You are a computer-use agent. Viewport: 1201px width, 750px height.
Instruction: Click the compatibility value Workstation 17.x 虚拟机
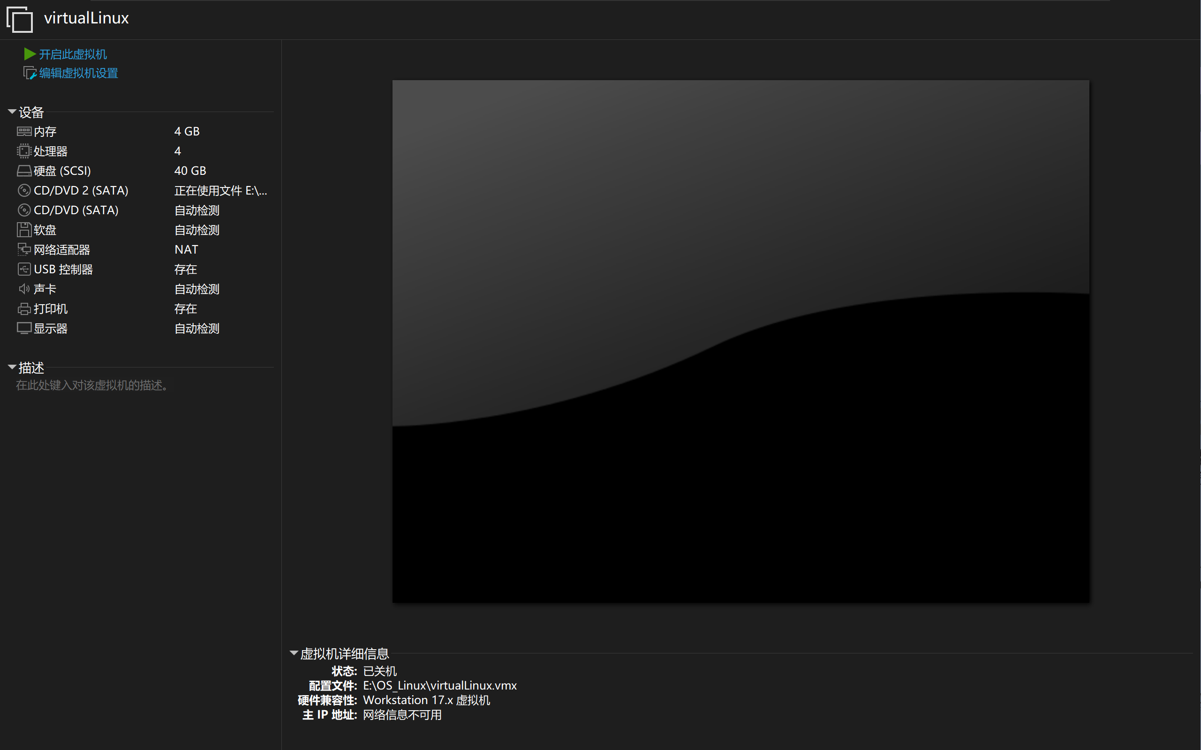426,700
